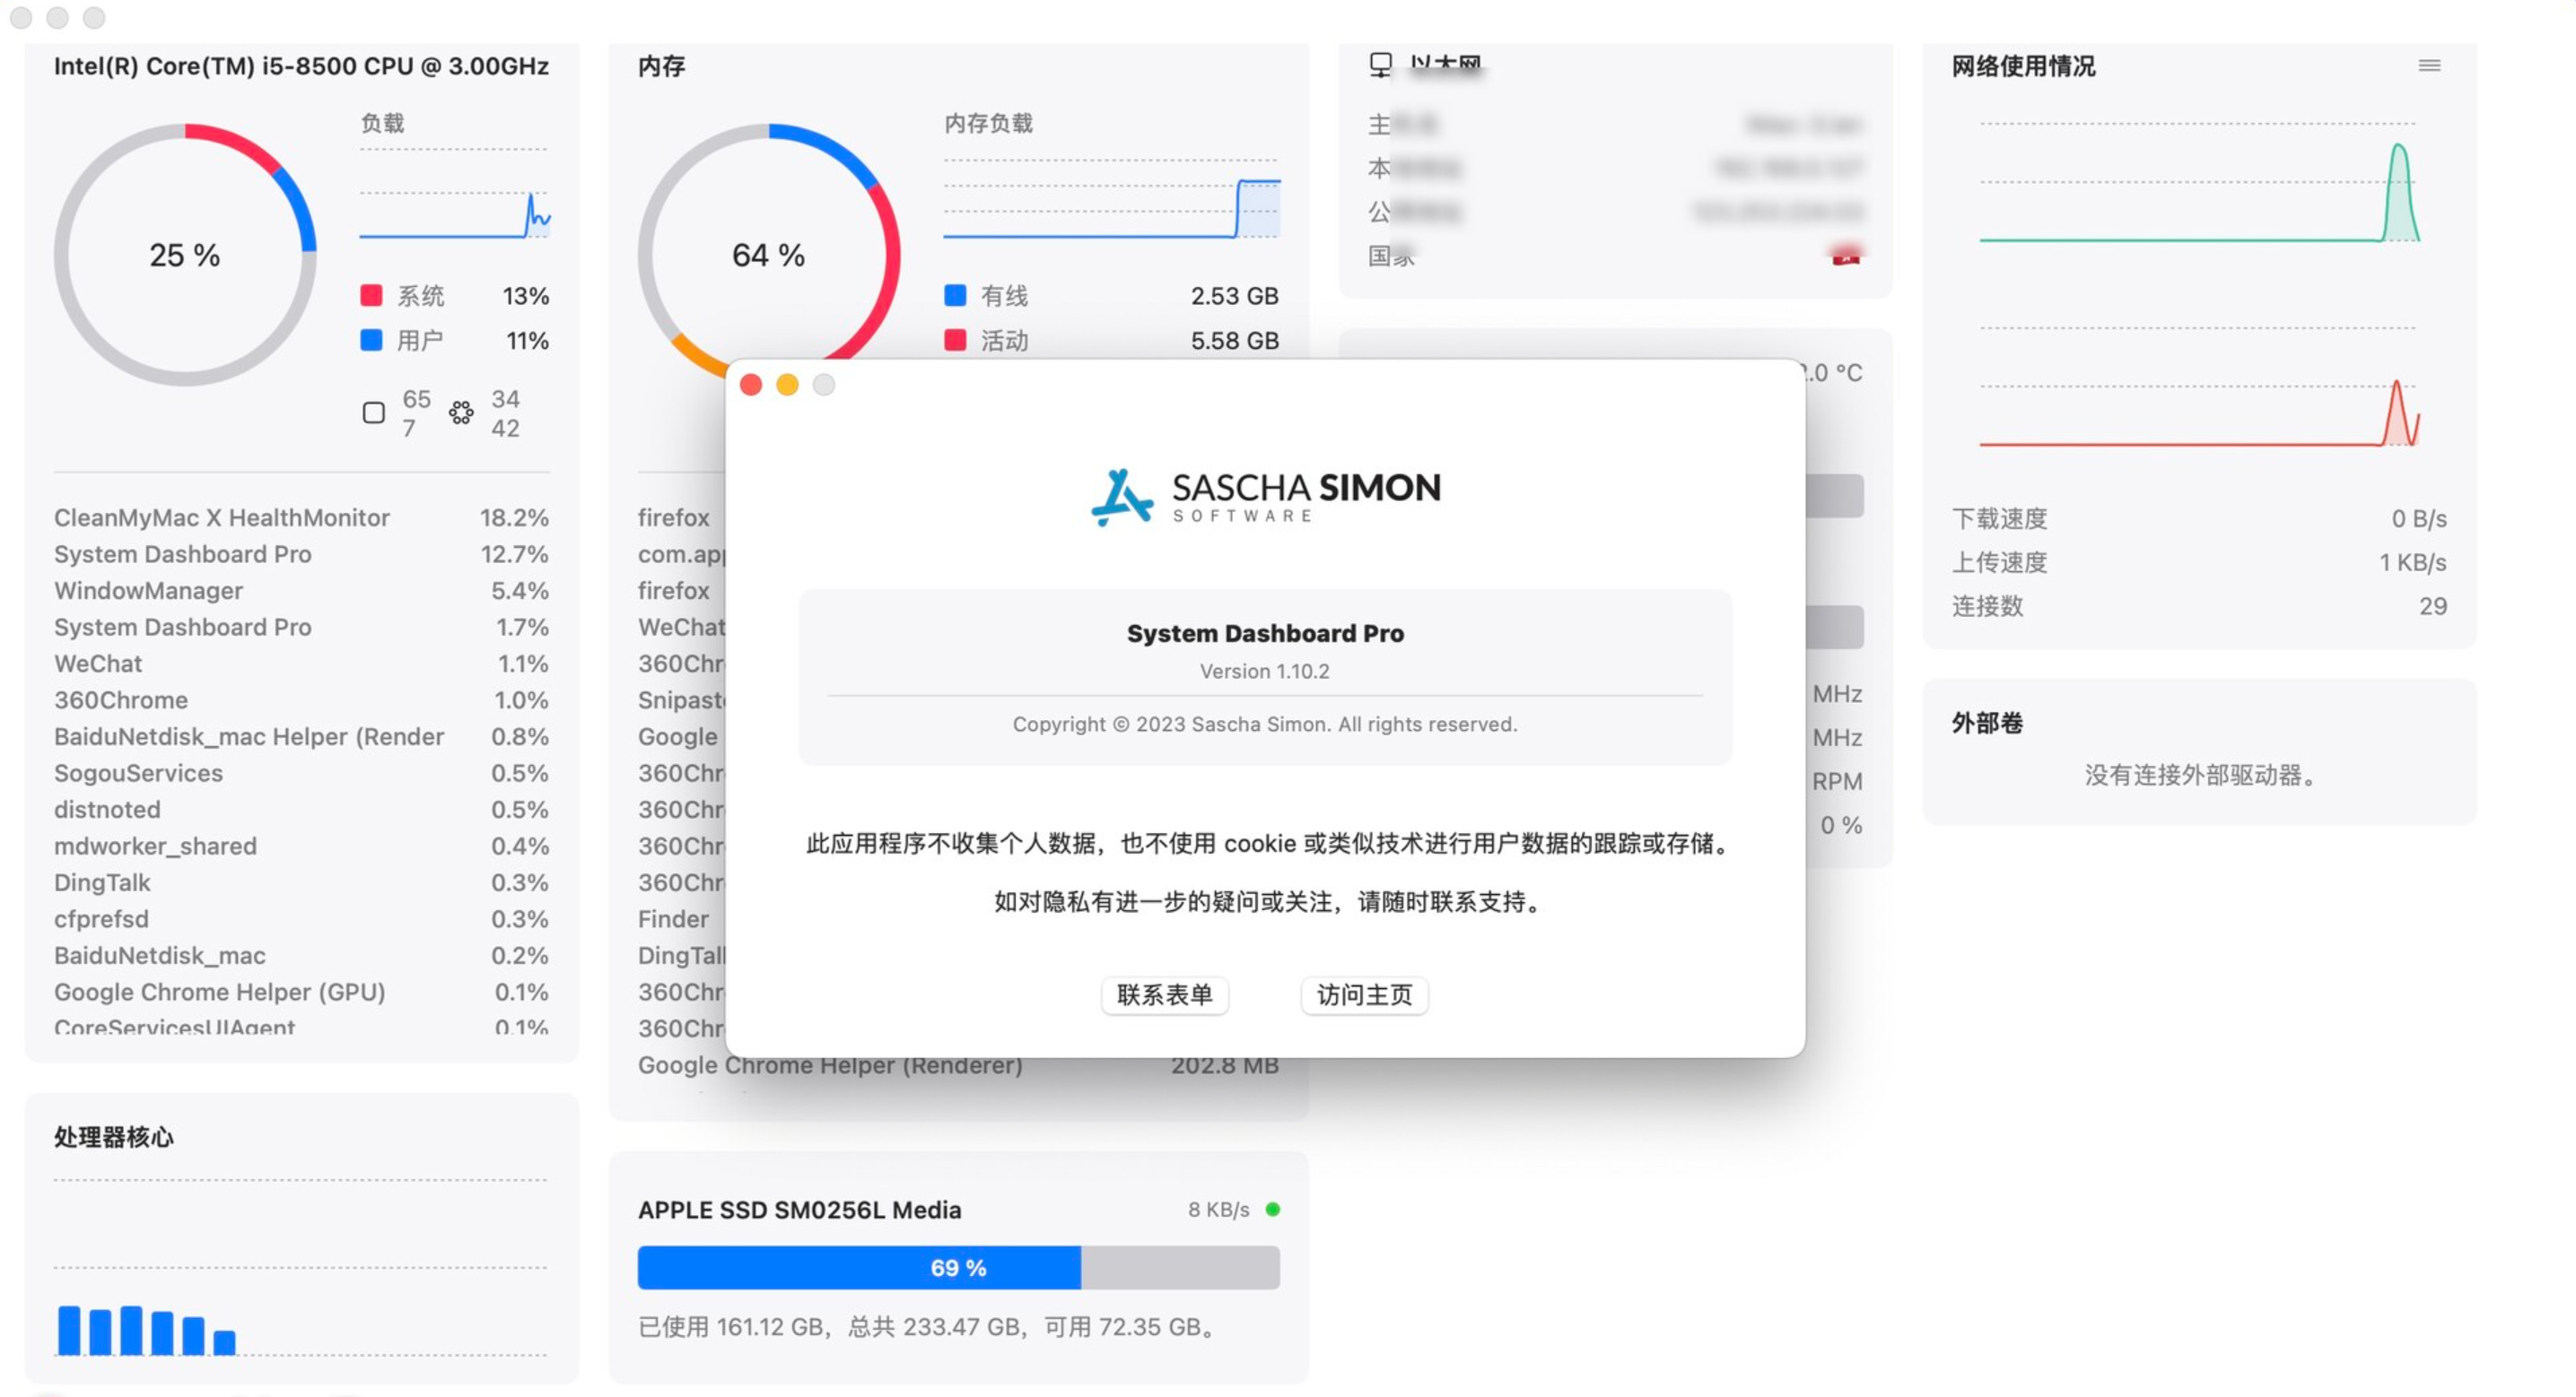Click the APPLE SSD activity indicator dot

pyautogui.click(x=1273, y=1210)
